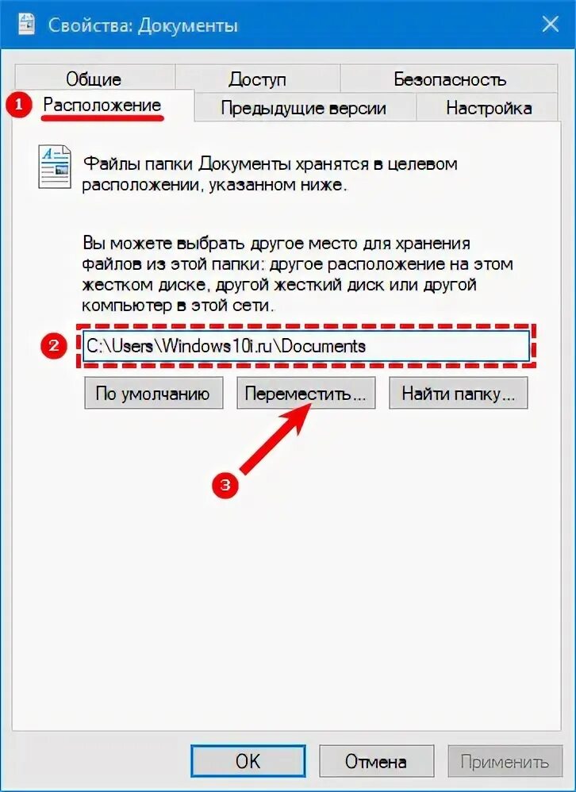Screen dimensions: 576x792
Task: Click the Применить button
Action: coord(505,761)
